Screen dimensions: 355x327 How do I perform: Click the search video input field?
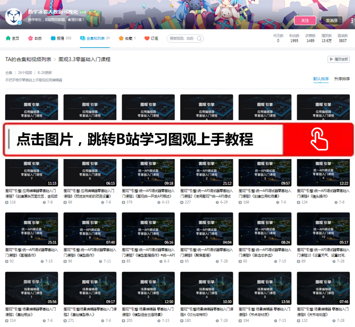[x=182, y=38]
